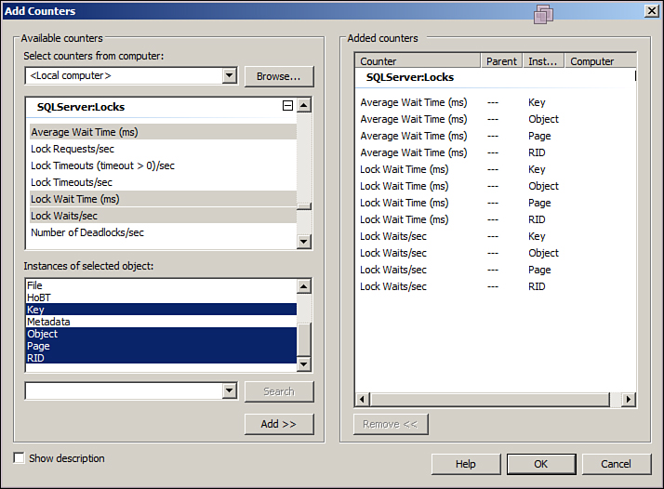The height and width of the screenshot is (489, 664).
Task: Toggle the Show description checkbox
Action: click(20, 458)
